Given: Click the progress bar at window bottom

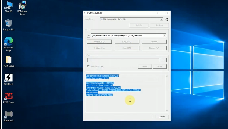Looking at the screenshot, I should click(x=119, y=117).
